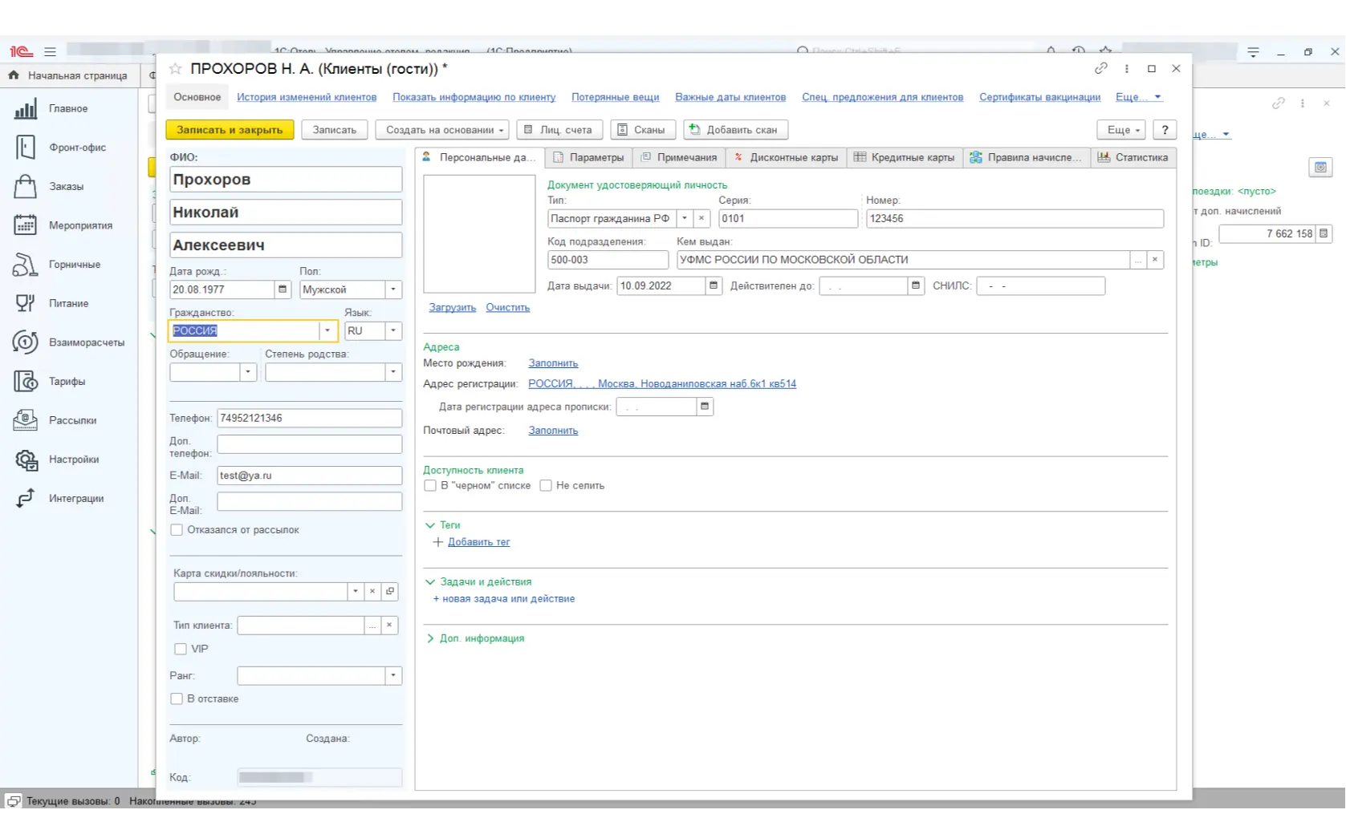Click Записать и закрыть button
The height and width of the screenshot is (826, 1346).
(x=230, y=130)
